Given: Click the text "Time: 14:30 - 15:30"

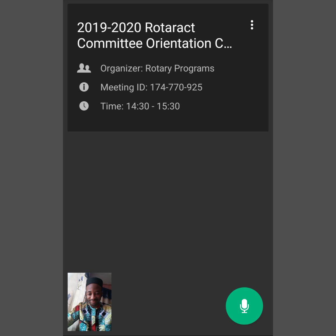Looking at the screenshot, I should pyautogui.click(x=140, y=106).
